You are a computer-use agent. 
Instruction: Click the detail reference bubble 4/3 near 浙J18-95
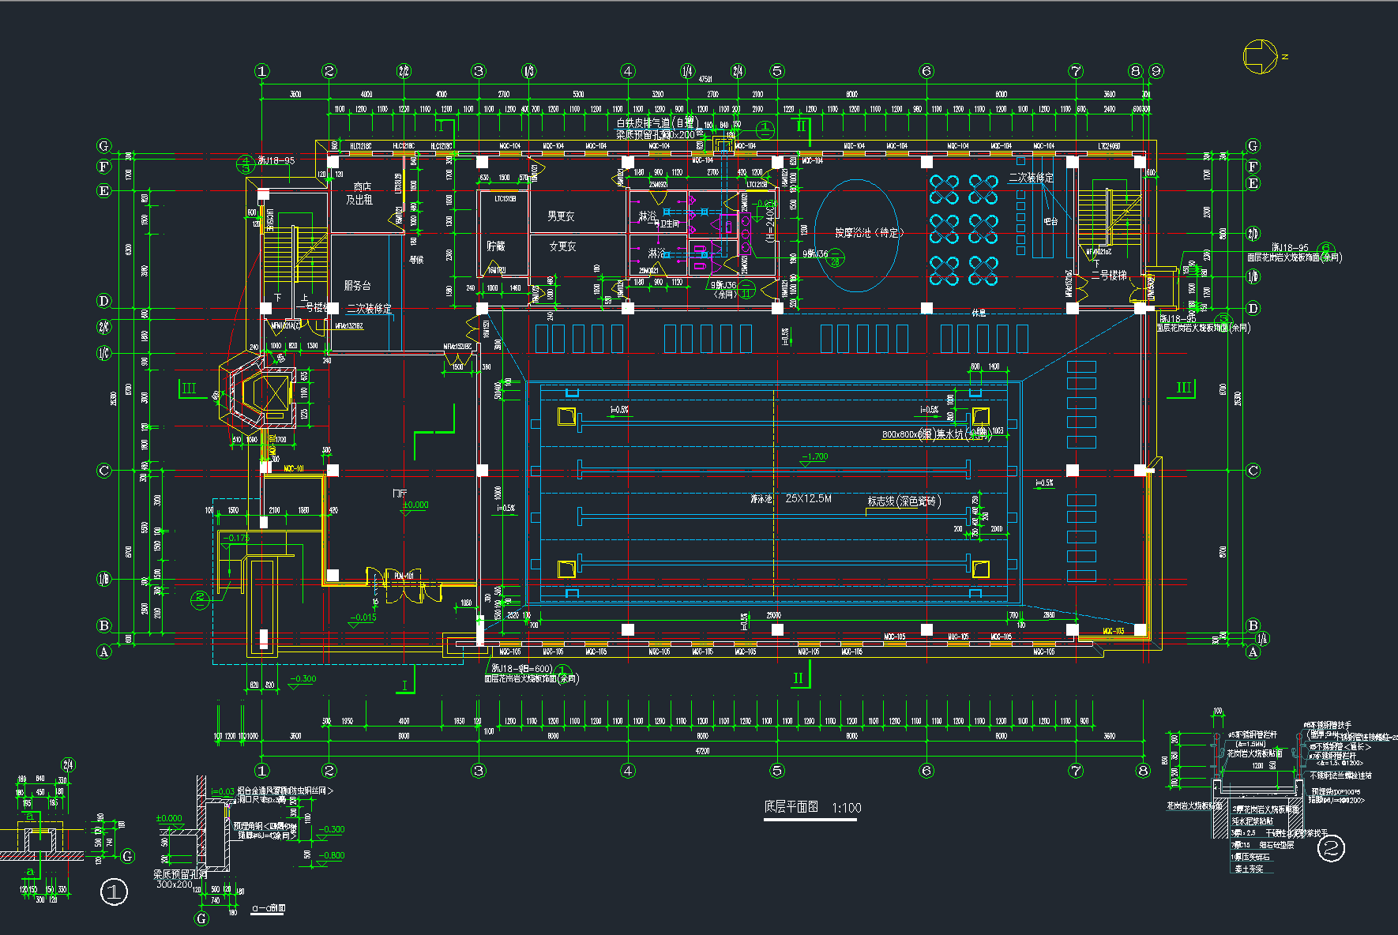click(246, 164)
